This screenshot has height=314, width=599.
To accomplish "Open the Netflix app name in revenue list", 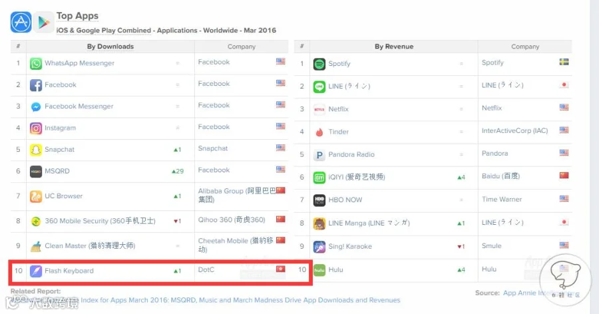I will click(339, 109).
